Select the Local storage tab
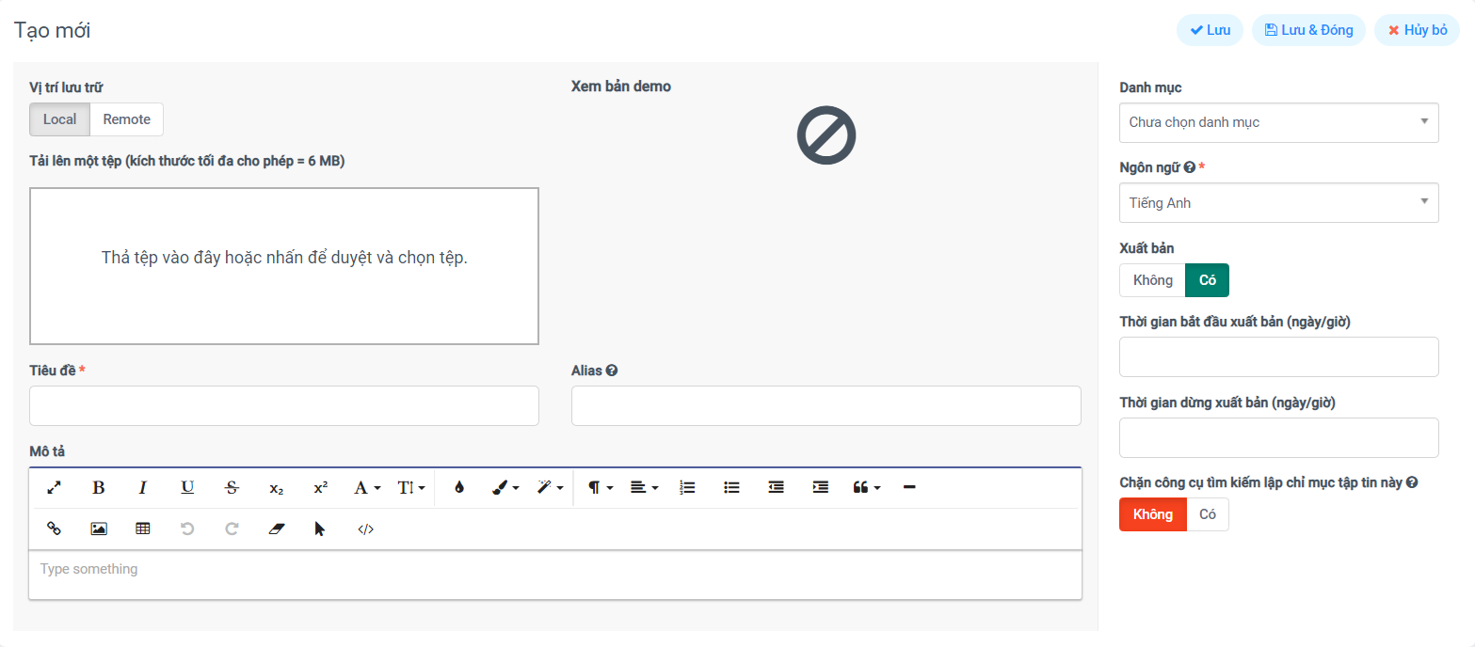This screenshot has height=647, width=1475. click(x=59, y=119)
